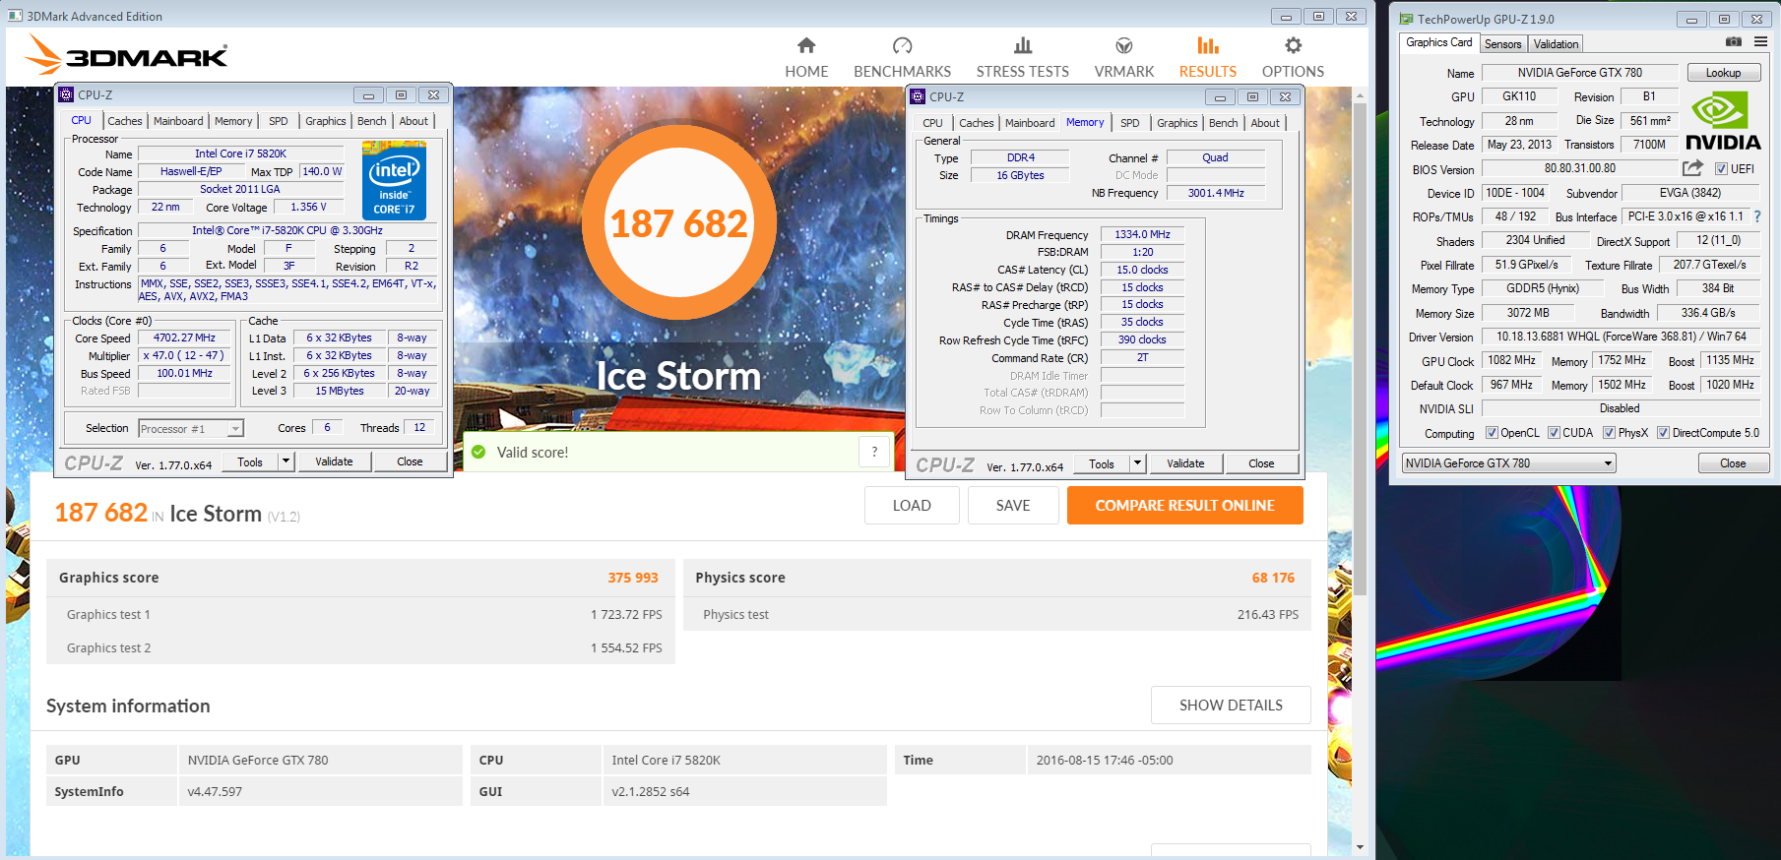Screen dimensions: 1781x860
Task: Toggle the OpenCL checkbox
Action: coord(1492,433)
